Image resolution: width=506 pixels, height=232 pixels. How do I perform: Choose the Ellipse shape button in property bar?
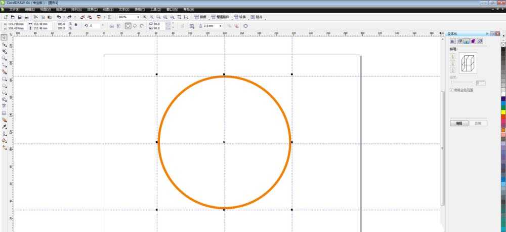coord(128,25)
